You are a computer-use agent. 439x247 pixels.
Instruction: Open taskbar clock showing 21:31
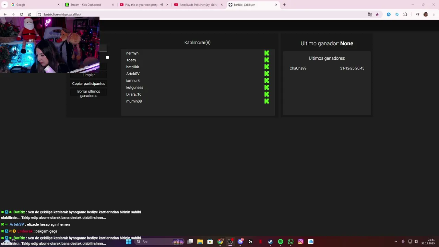coord(429,242)
